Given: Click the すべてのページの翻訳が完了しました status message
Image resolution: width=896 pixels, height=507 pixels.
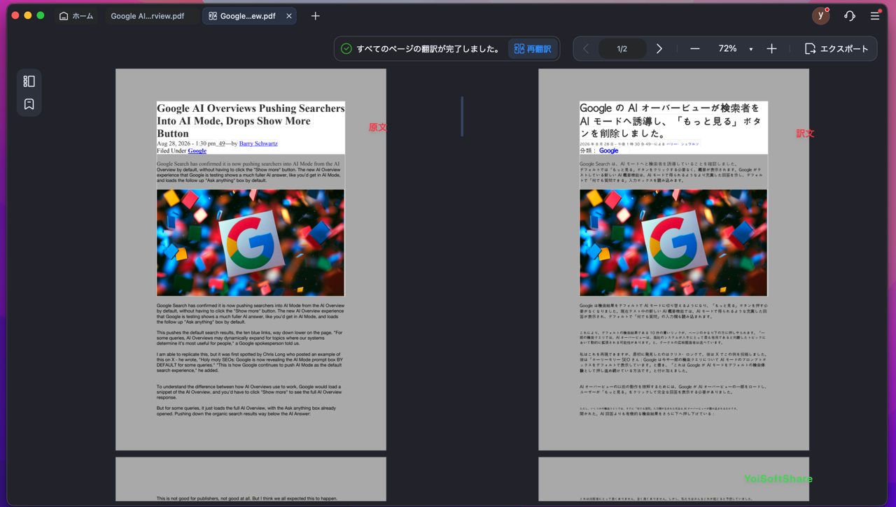Looking at the screenshot, I should coord(428,49).
